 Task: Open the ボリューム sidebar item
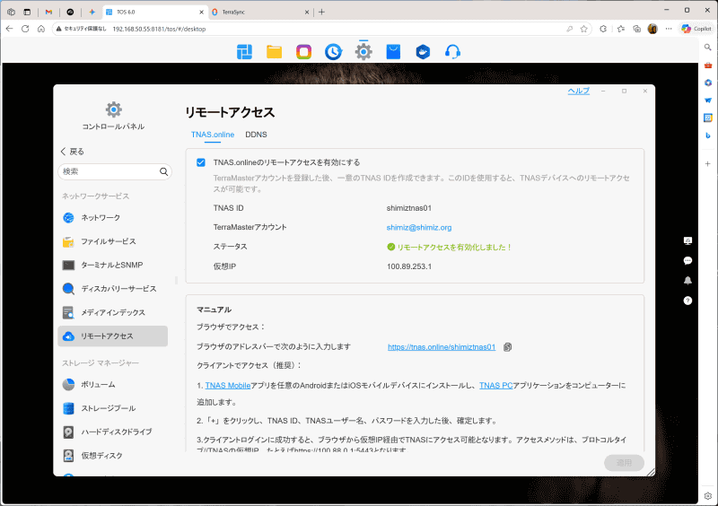(x=113, y=385)
